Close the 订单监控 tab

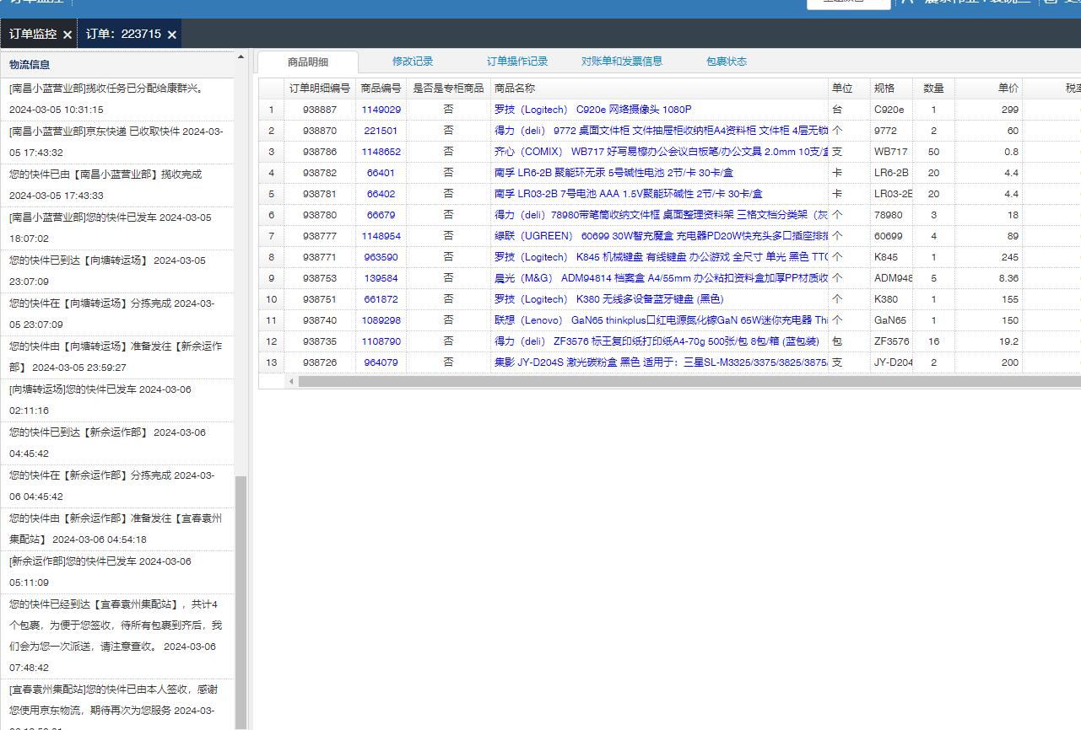(68, 35)
